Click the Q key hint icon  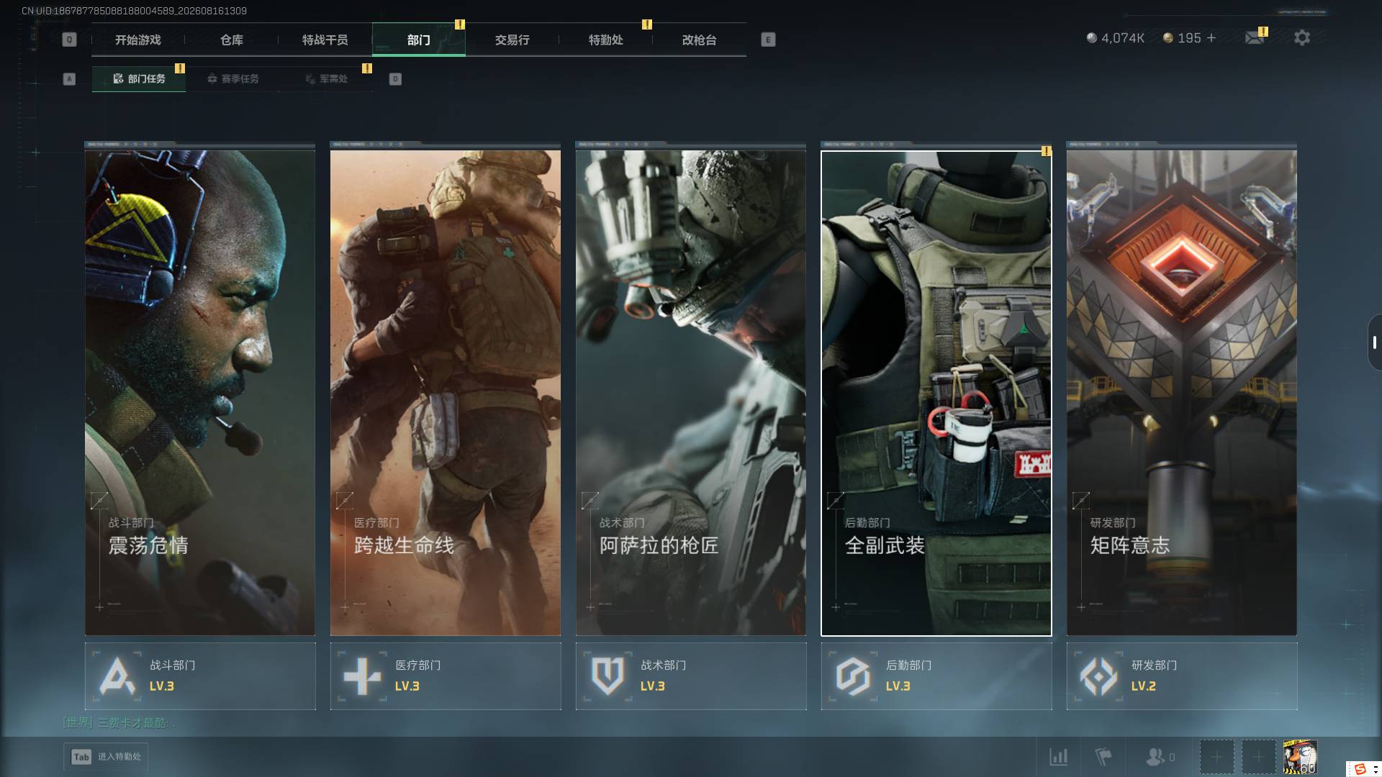69,40
